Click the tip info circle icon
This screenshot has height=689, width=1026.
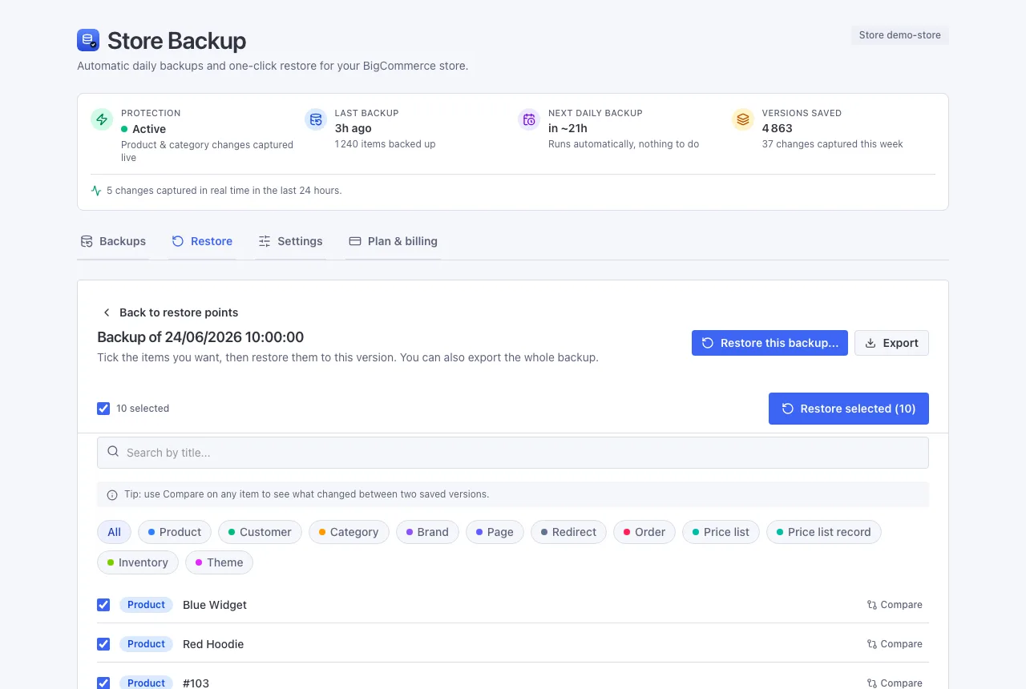pyautogui.click(x=112, y=495)
